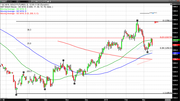Select the blue Moving Average legend label
This screenshot has height=101, width=180.
click(13, 11)
